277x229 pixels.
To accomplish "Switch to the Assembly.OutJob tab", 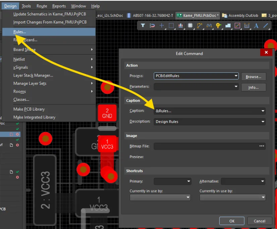I will [240, 15].
